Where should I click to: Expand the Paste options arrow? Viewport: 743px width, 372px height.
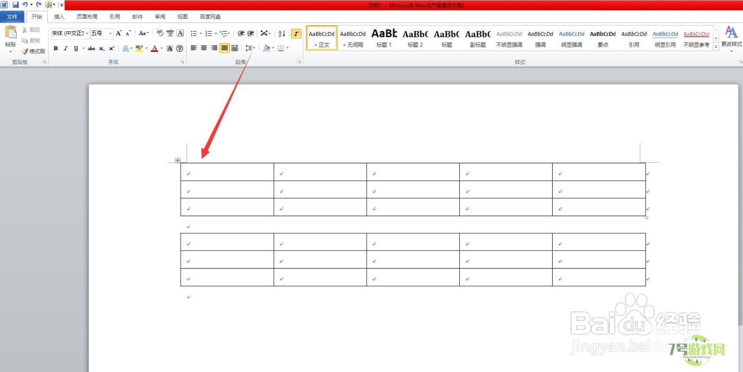click(10, 51)
